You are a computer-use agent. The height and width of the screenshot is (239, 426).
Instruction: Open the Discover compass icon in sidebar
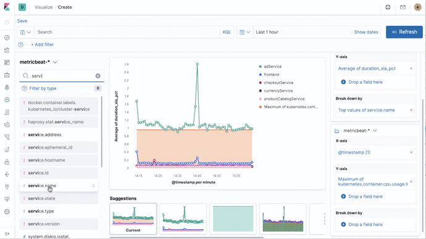coord(7,38)
